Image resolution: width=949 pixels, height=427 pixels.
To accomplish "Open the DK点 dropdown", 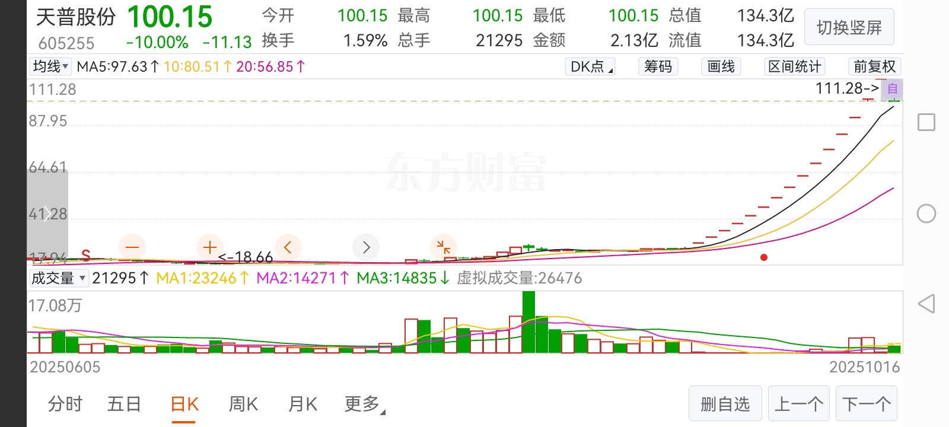I will coord(591,66).
